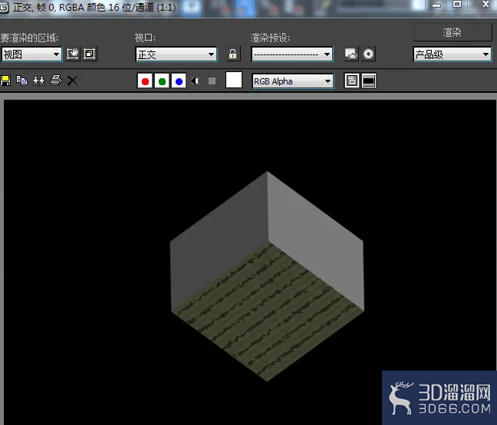
Task: Open the render preset dropdown
Action: click(292, 54)
